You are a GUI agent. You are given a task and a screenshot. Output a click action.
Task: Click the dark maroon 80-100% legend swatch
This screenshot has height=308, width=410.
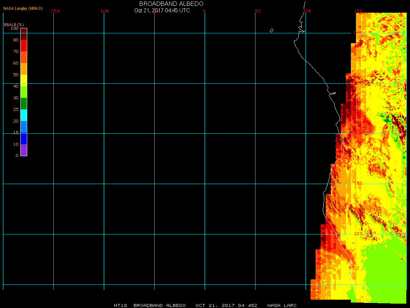point(24,34)
